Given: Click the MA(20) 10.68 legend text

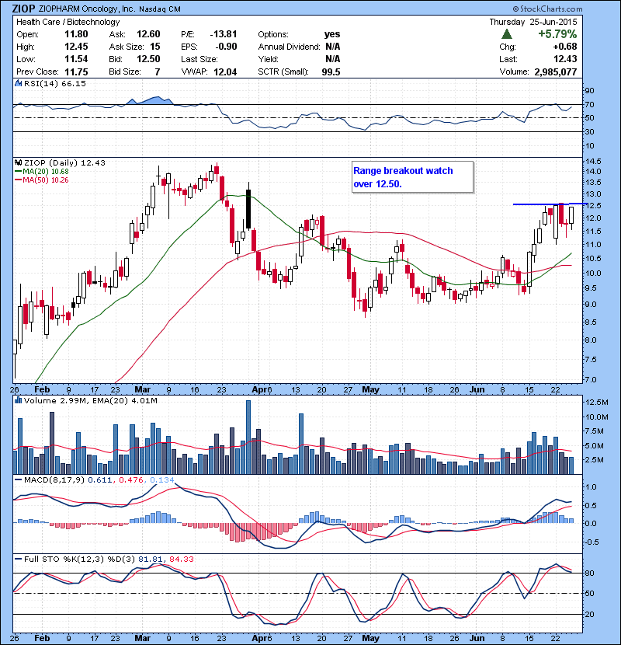Looking at the screenshot, I should 46,172.
